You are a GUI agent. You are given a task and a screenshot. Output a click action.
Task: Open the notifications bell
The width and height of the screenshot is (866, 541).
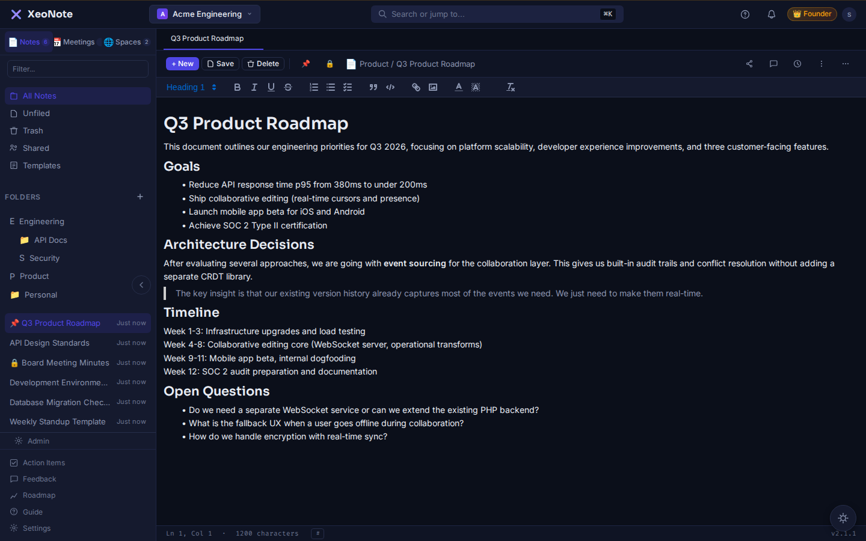click(x=772, y=14)
